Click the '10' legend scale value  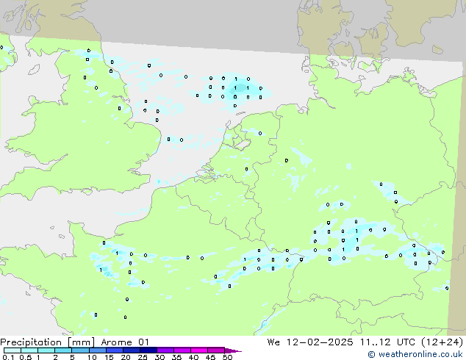point(92,357)
